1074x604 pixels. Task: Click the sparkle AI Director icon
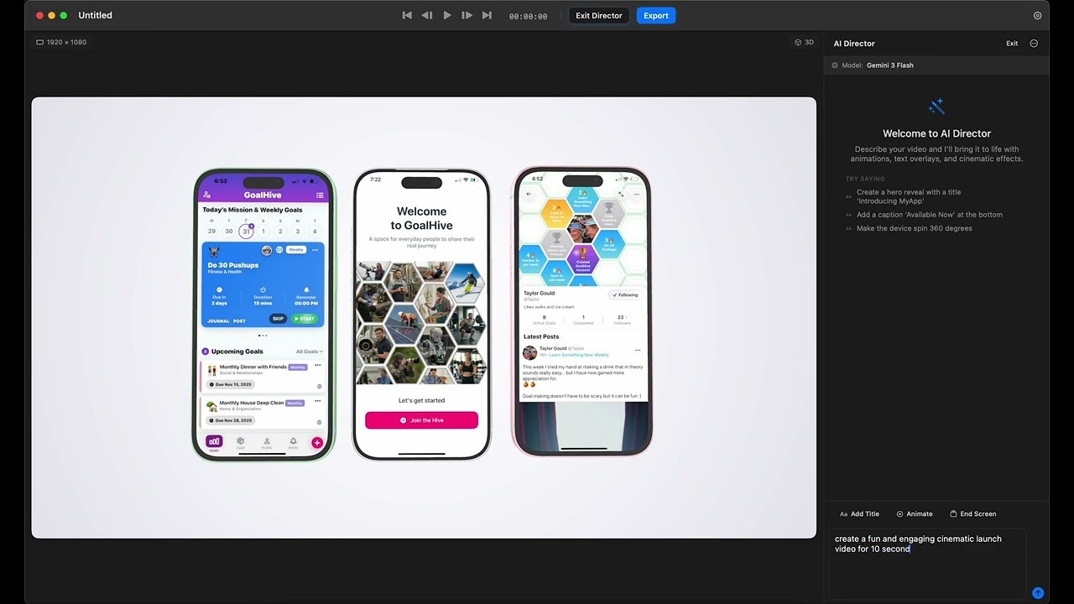[936, 107]
